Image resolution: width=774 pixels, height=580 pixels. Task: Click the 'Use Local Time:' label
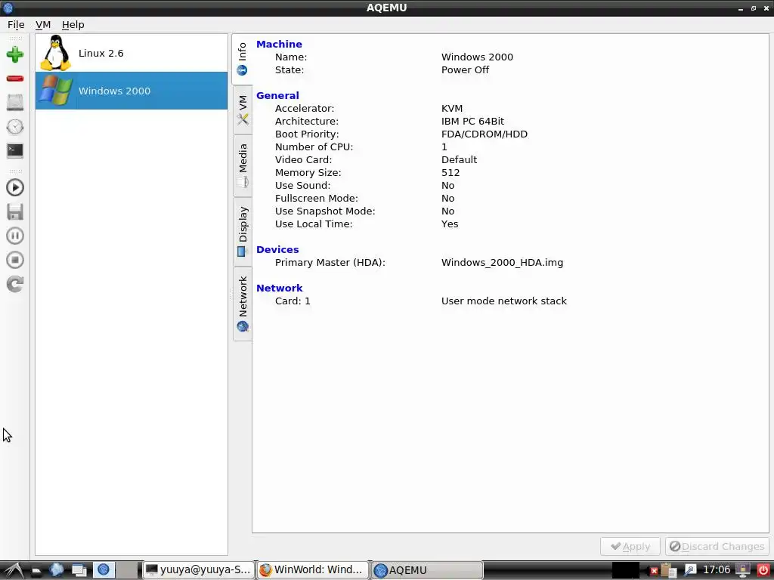pos(314,224)
